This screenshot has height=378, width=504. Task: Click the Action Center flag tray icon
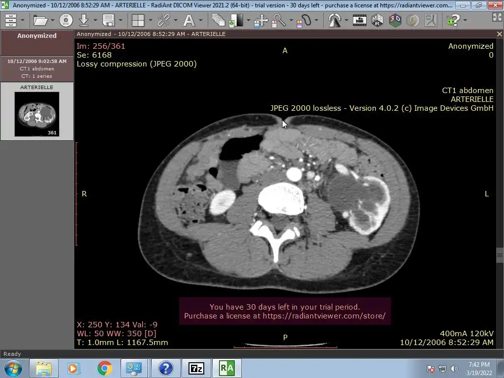point(430,369)
